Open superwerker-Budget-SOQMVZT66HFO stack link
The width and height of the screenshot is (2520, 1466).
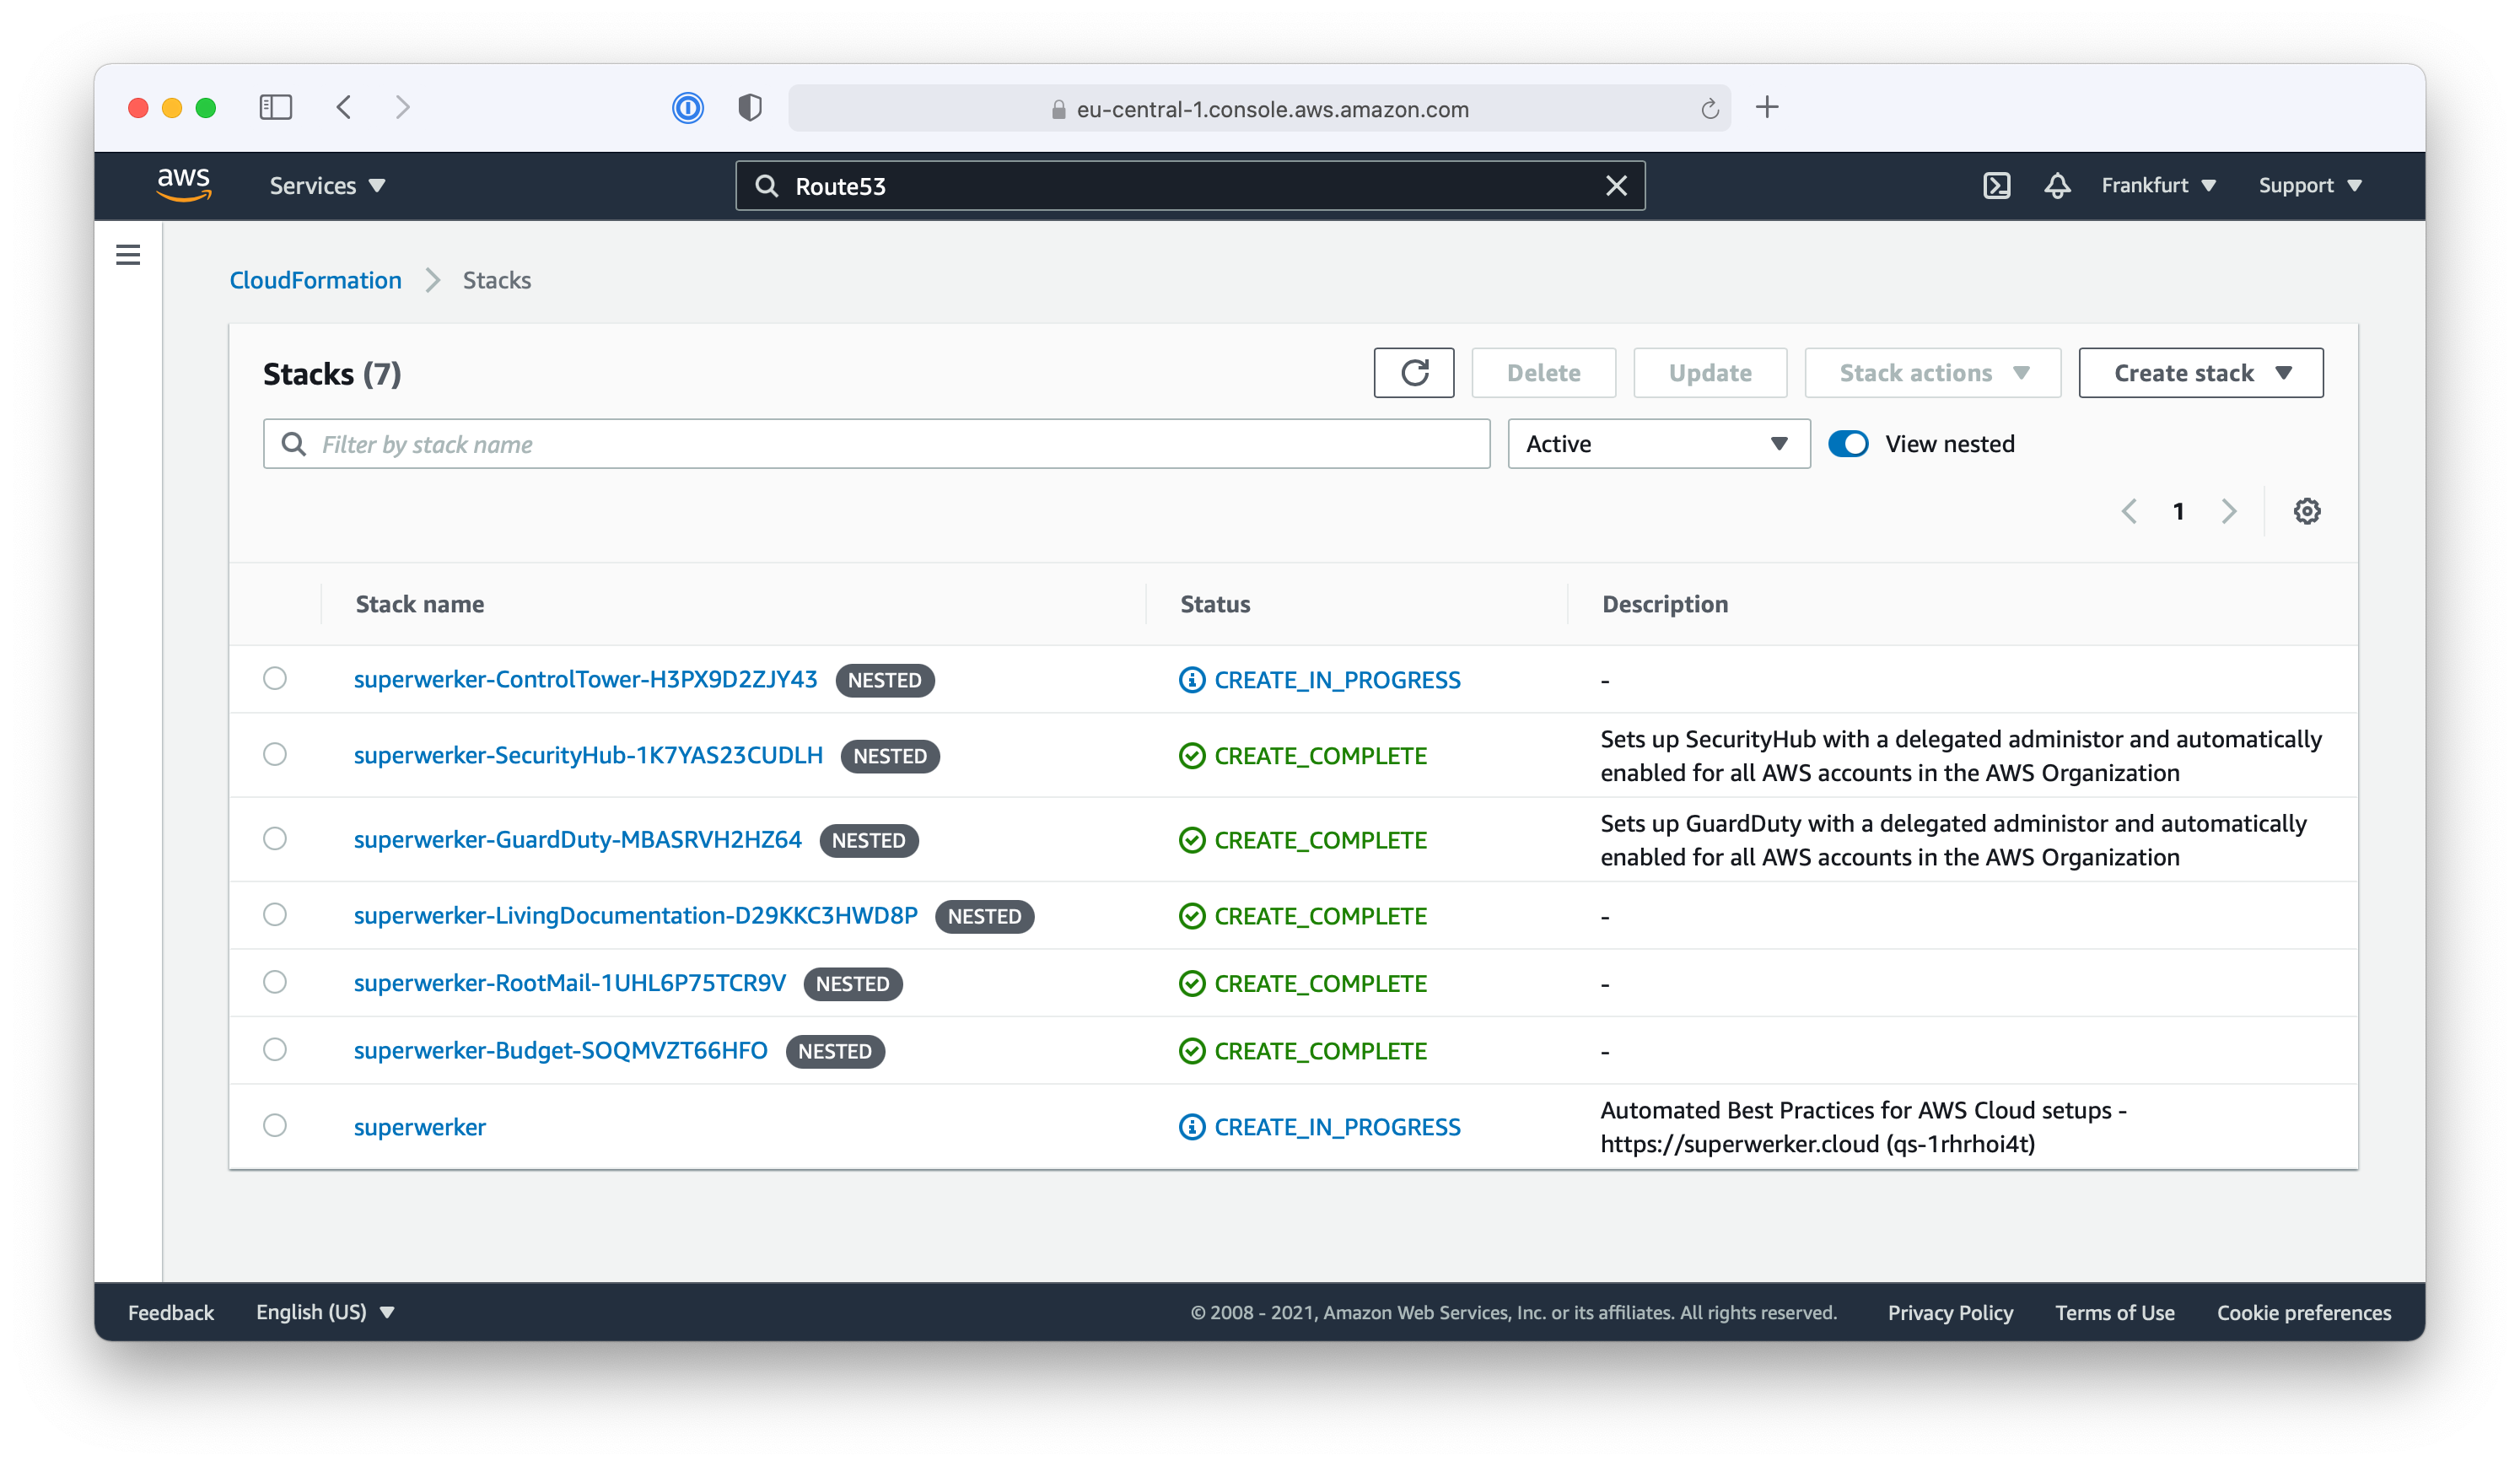561,1051
